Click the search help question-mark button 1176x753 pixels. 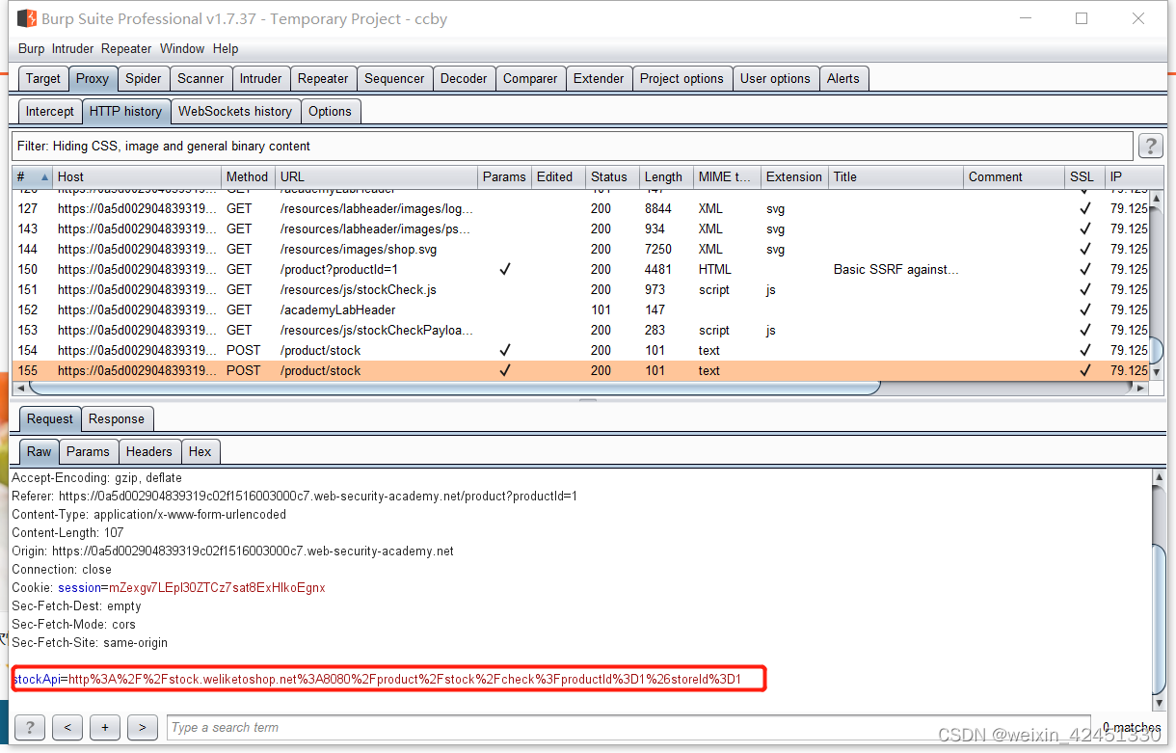pyautogui.click(x=30, y=727)
